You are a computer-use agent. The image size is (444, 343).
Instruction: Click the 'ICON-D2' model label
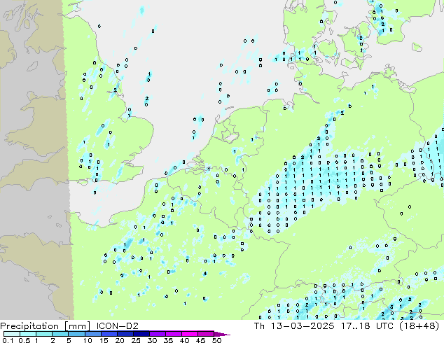pyautogui.click(x=117, y=326)
